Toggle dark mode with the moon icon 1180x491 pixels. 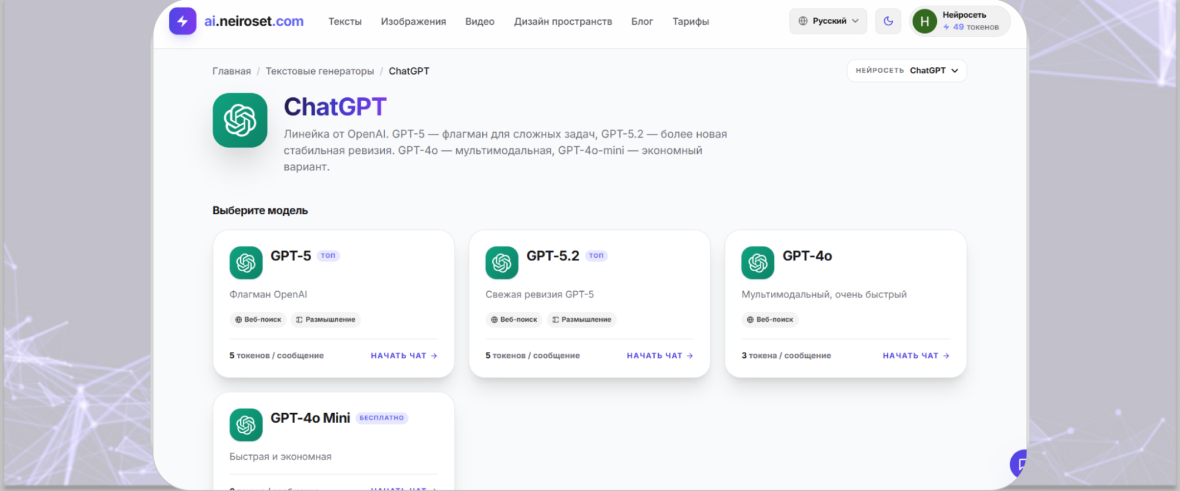pos(888,21)
